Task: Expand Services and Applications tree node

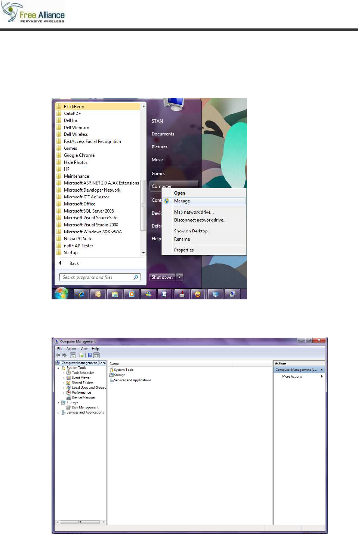Action: pos(58,412)
